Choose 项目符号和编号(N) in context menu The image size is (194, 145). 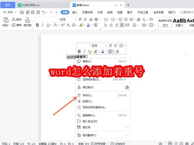tap(103, 107)
